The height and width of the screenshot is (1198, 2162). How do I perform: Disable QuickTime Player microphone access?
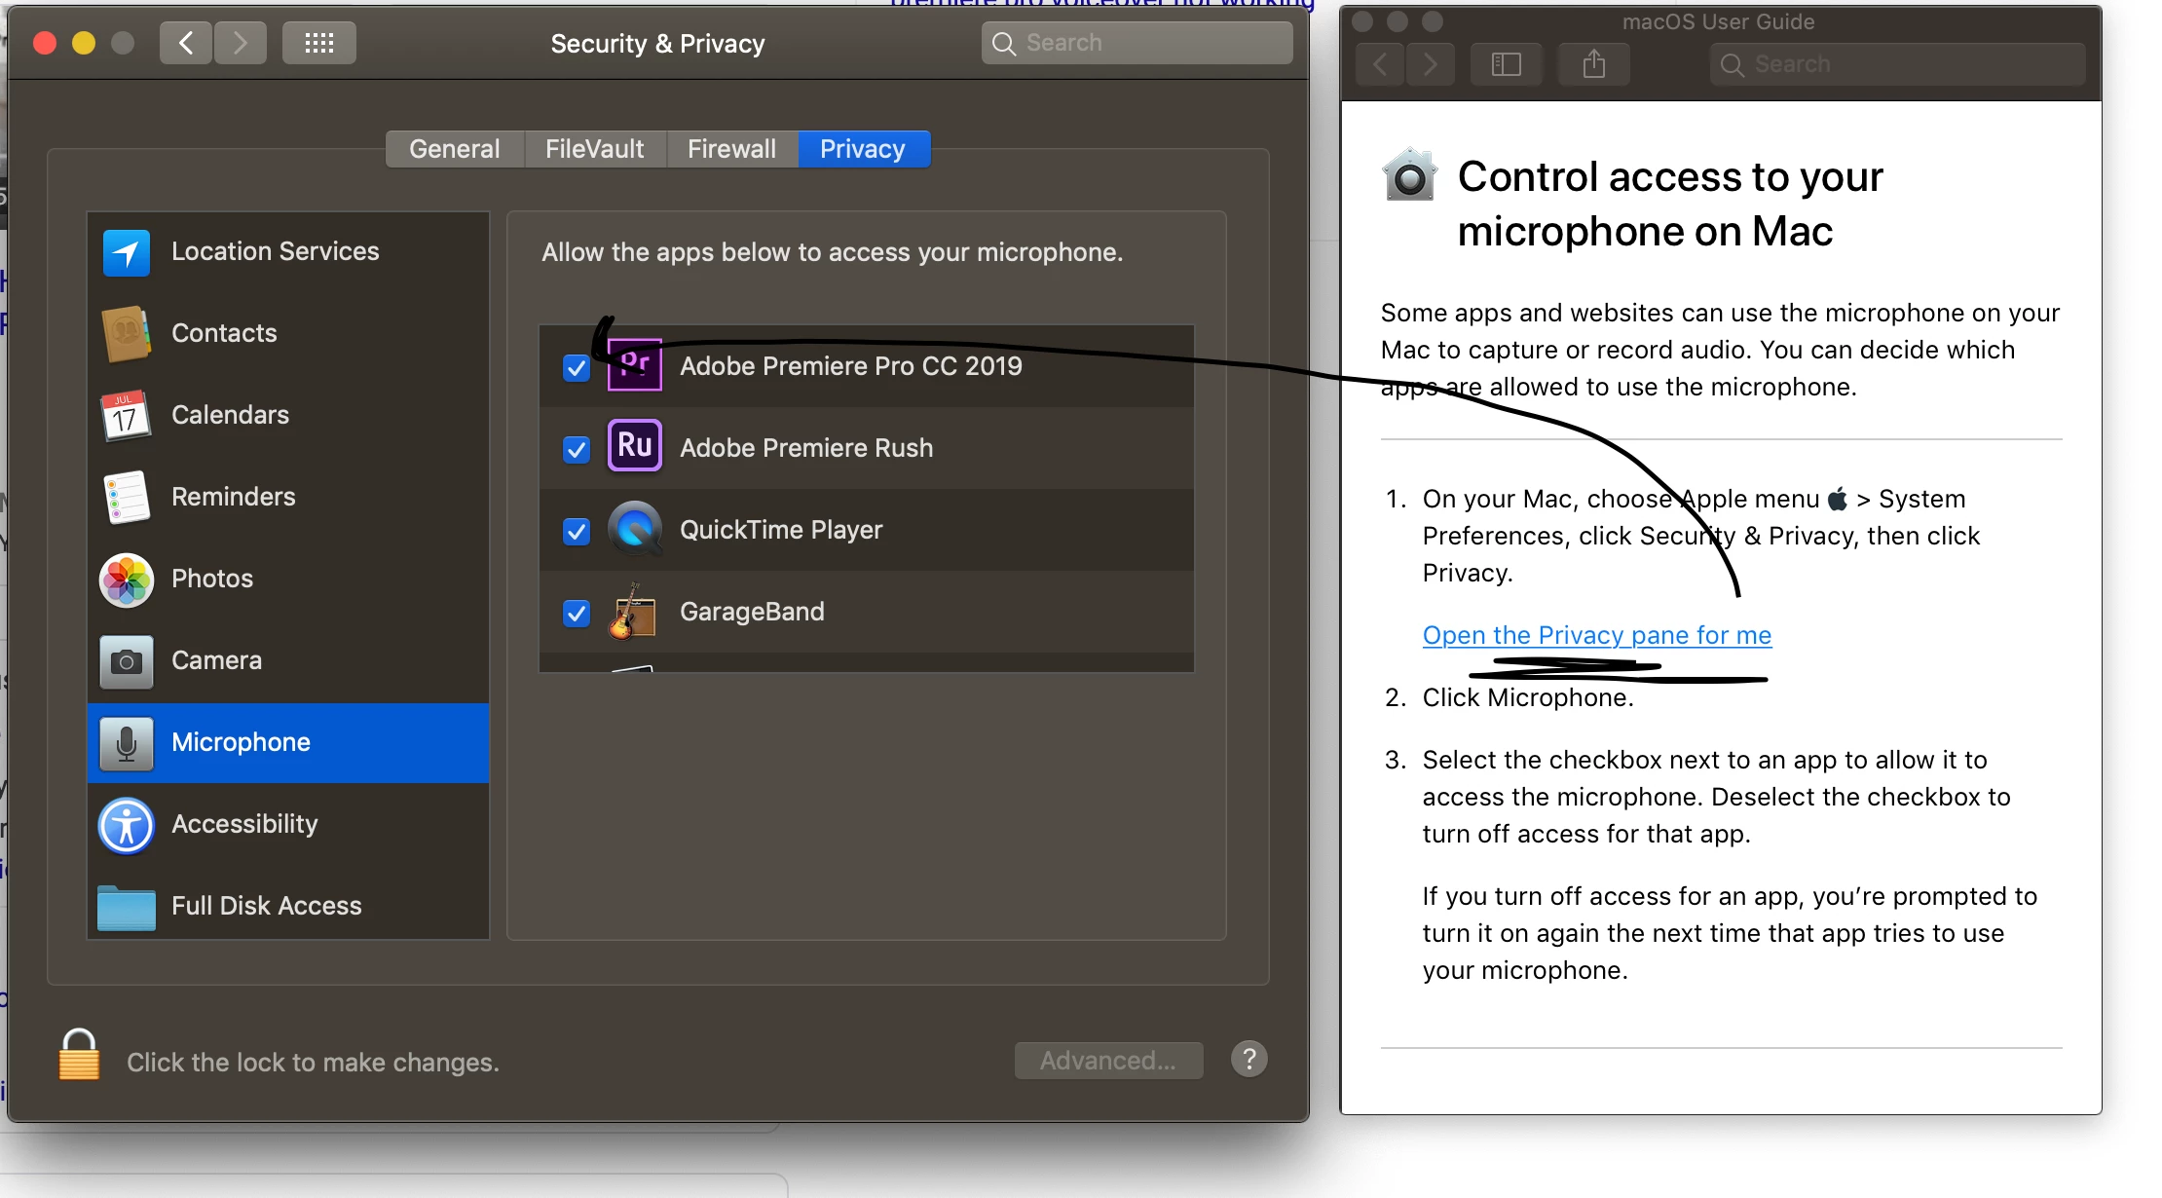pyautogui.click(x=577, y=532)
